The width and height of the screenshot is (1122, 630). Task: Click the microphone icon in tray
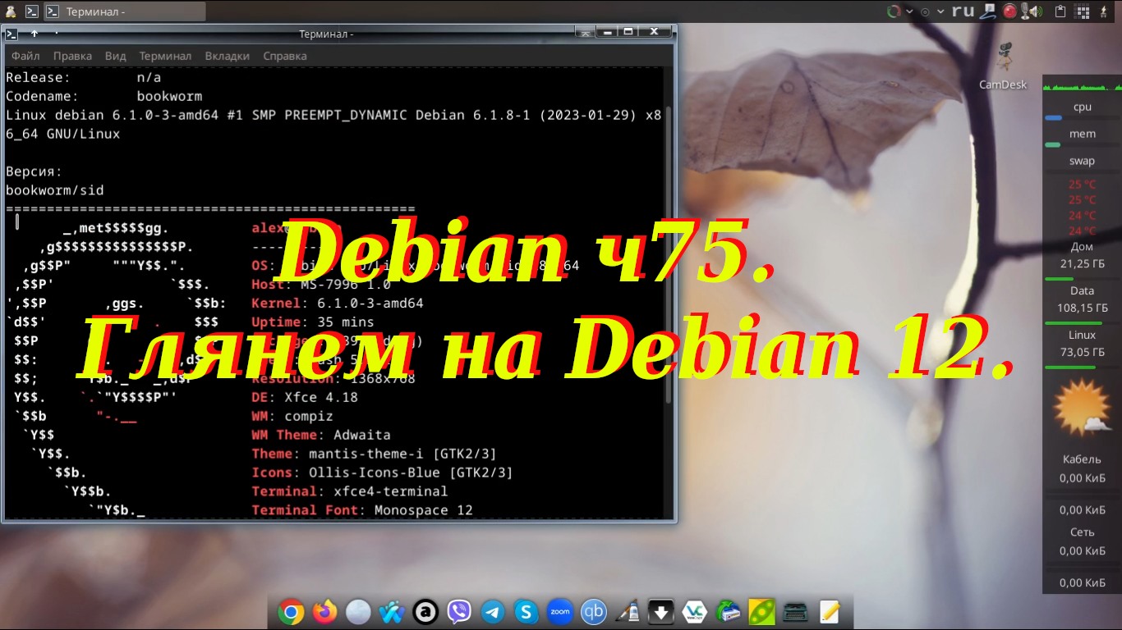(x=1024, y=11)
